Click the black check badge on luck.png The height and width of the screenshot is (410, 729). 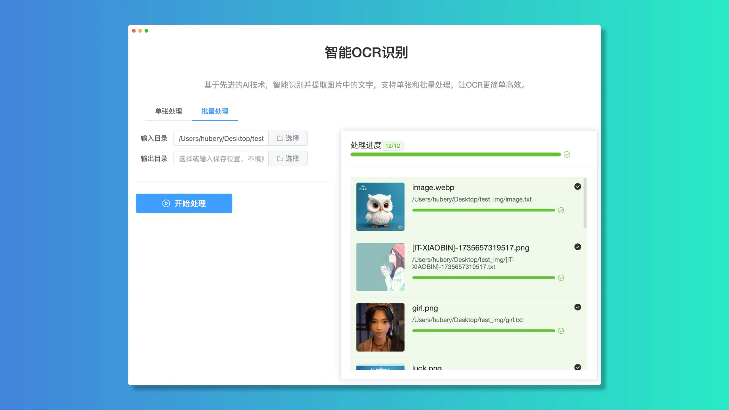(578, 367)
